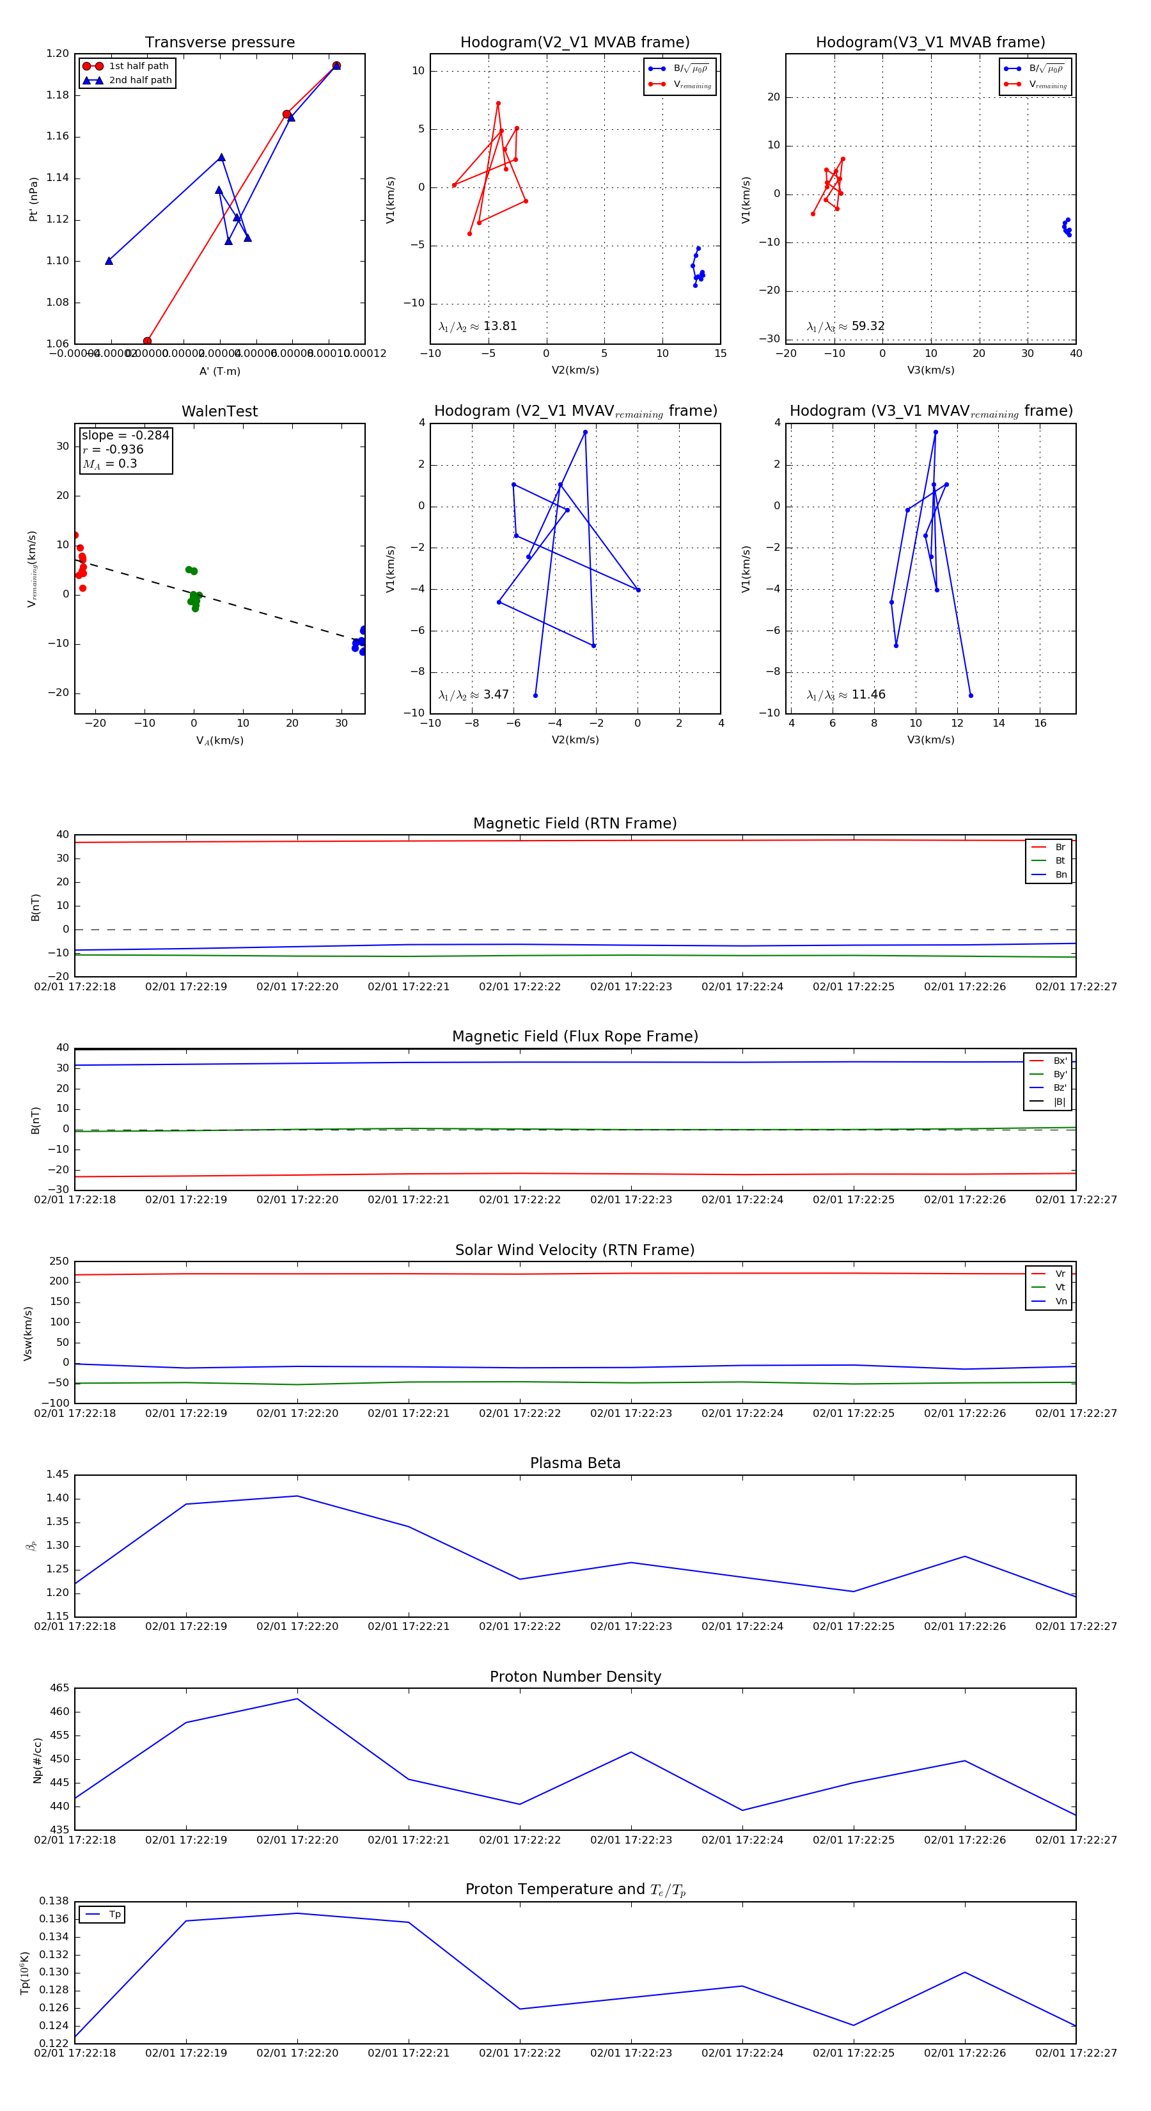
Task: Click the "Pt' (nPa)" y-axis label
Action: [34, 199]
